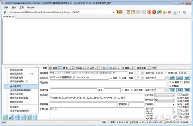This screenshot has height=126, width=193.
Task: Uncheck the 顺序填写 checkbox
Action: (178, 98)
